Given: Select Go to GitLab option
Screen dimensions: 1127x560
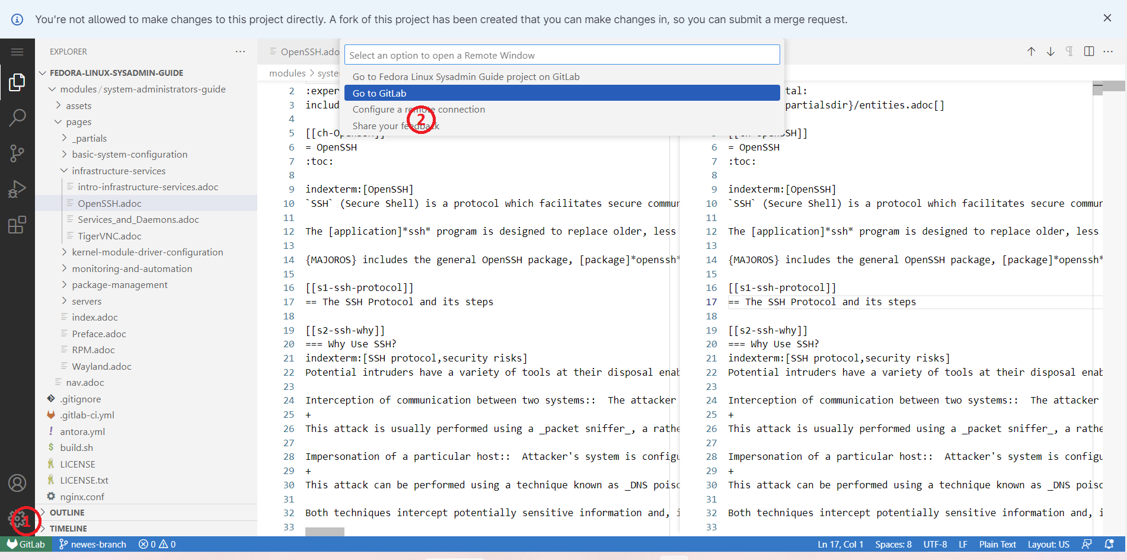Looking at the screenshot, I should coord(562,93).
